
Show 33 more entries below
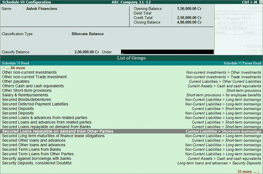tap(248, 172)
